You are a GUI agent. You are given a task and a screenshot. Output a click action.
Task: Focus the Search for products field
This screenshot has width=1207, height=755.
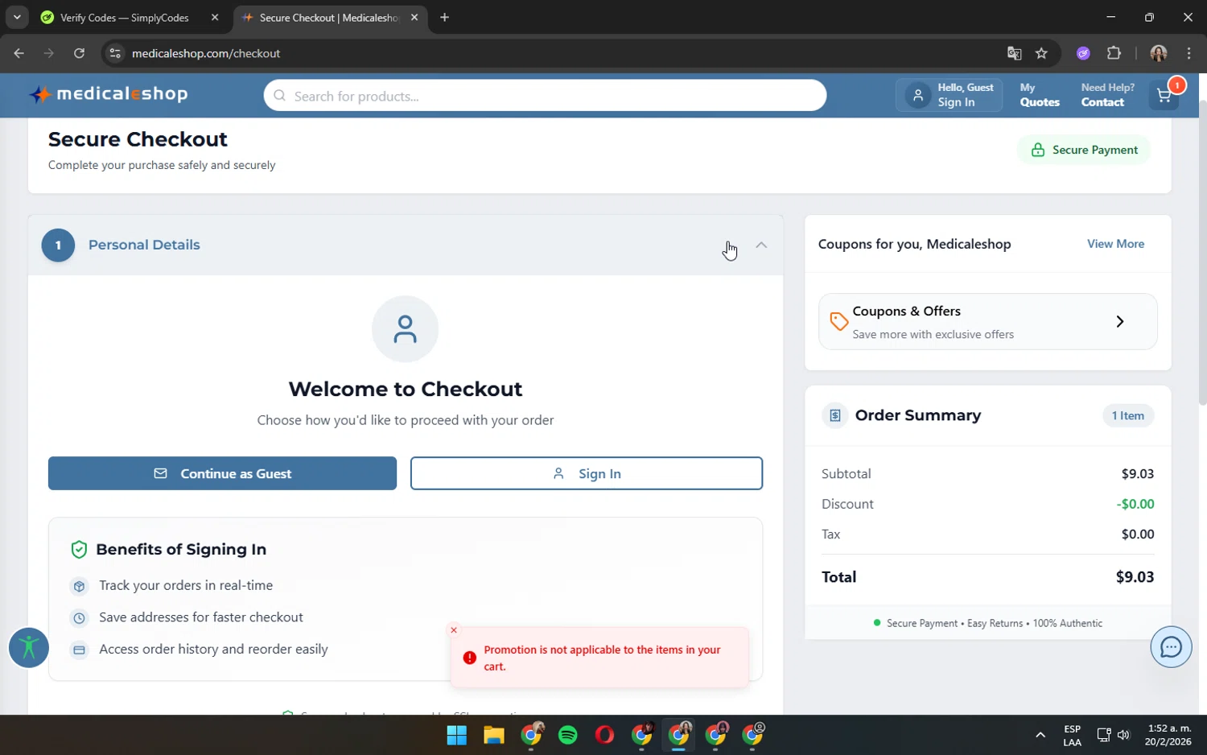(545, 96)
